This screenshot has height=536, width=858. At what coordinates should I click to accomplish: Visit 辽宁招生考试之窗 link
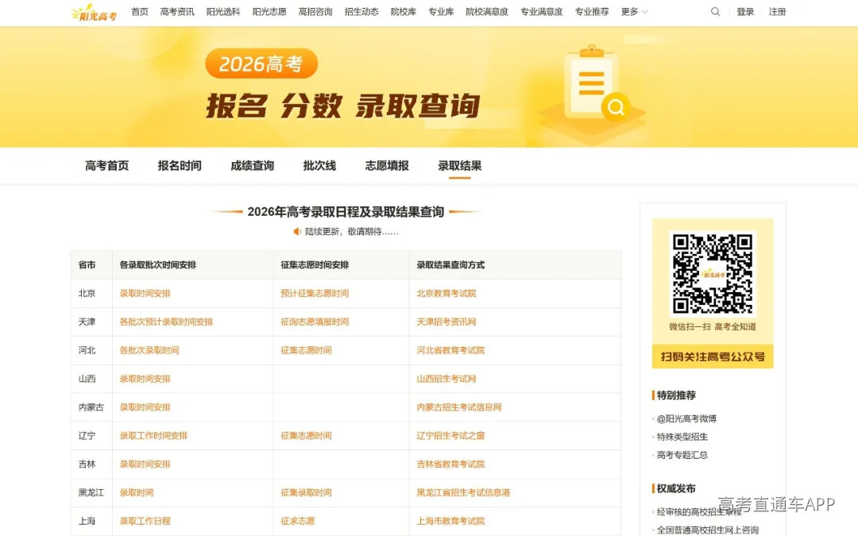(450, 435)
